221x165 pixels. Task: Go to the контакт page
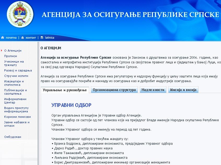point(31,38)
